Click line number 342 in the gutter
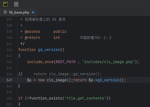Screen dimensions: 150x107 click(9, 50)
